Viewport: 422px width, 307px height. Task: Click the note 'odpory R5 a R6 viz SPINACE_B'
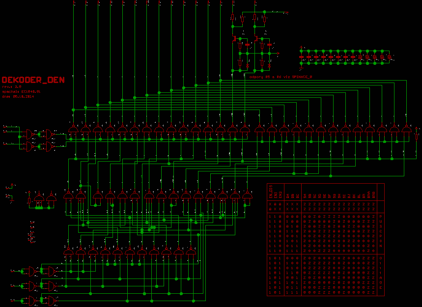(x=281, y=77)
